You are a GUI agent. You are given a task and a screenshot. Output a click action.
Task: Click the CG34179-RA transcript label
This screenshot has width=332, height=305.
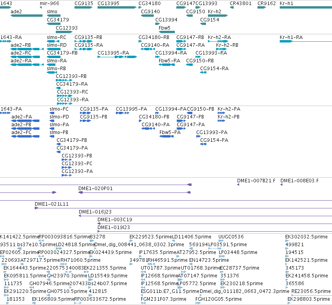[72, 84]
